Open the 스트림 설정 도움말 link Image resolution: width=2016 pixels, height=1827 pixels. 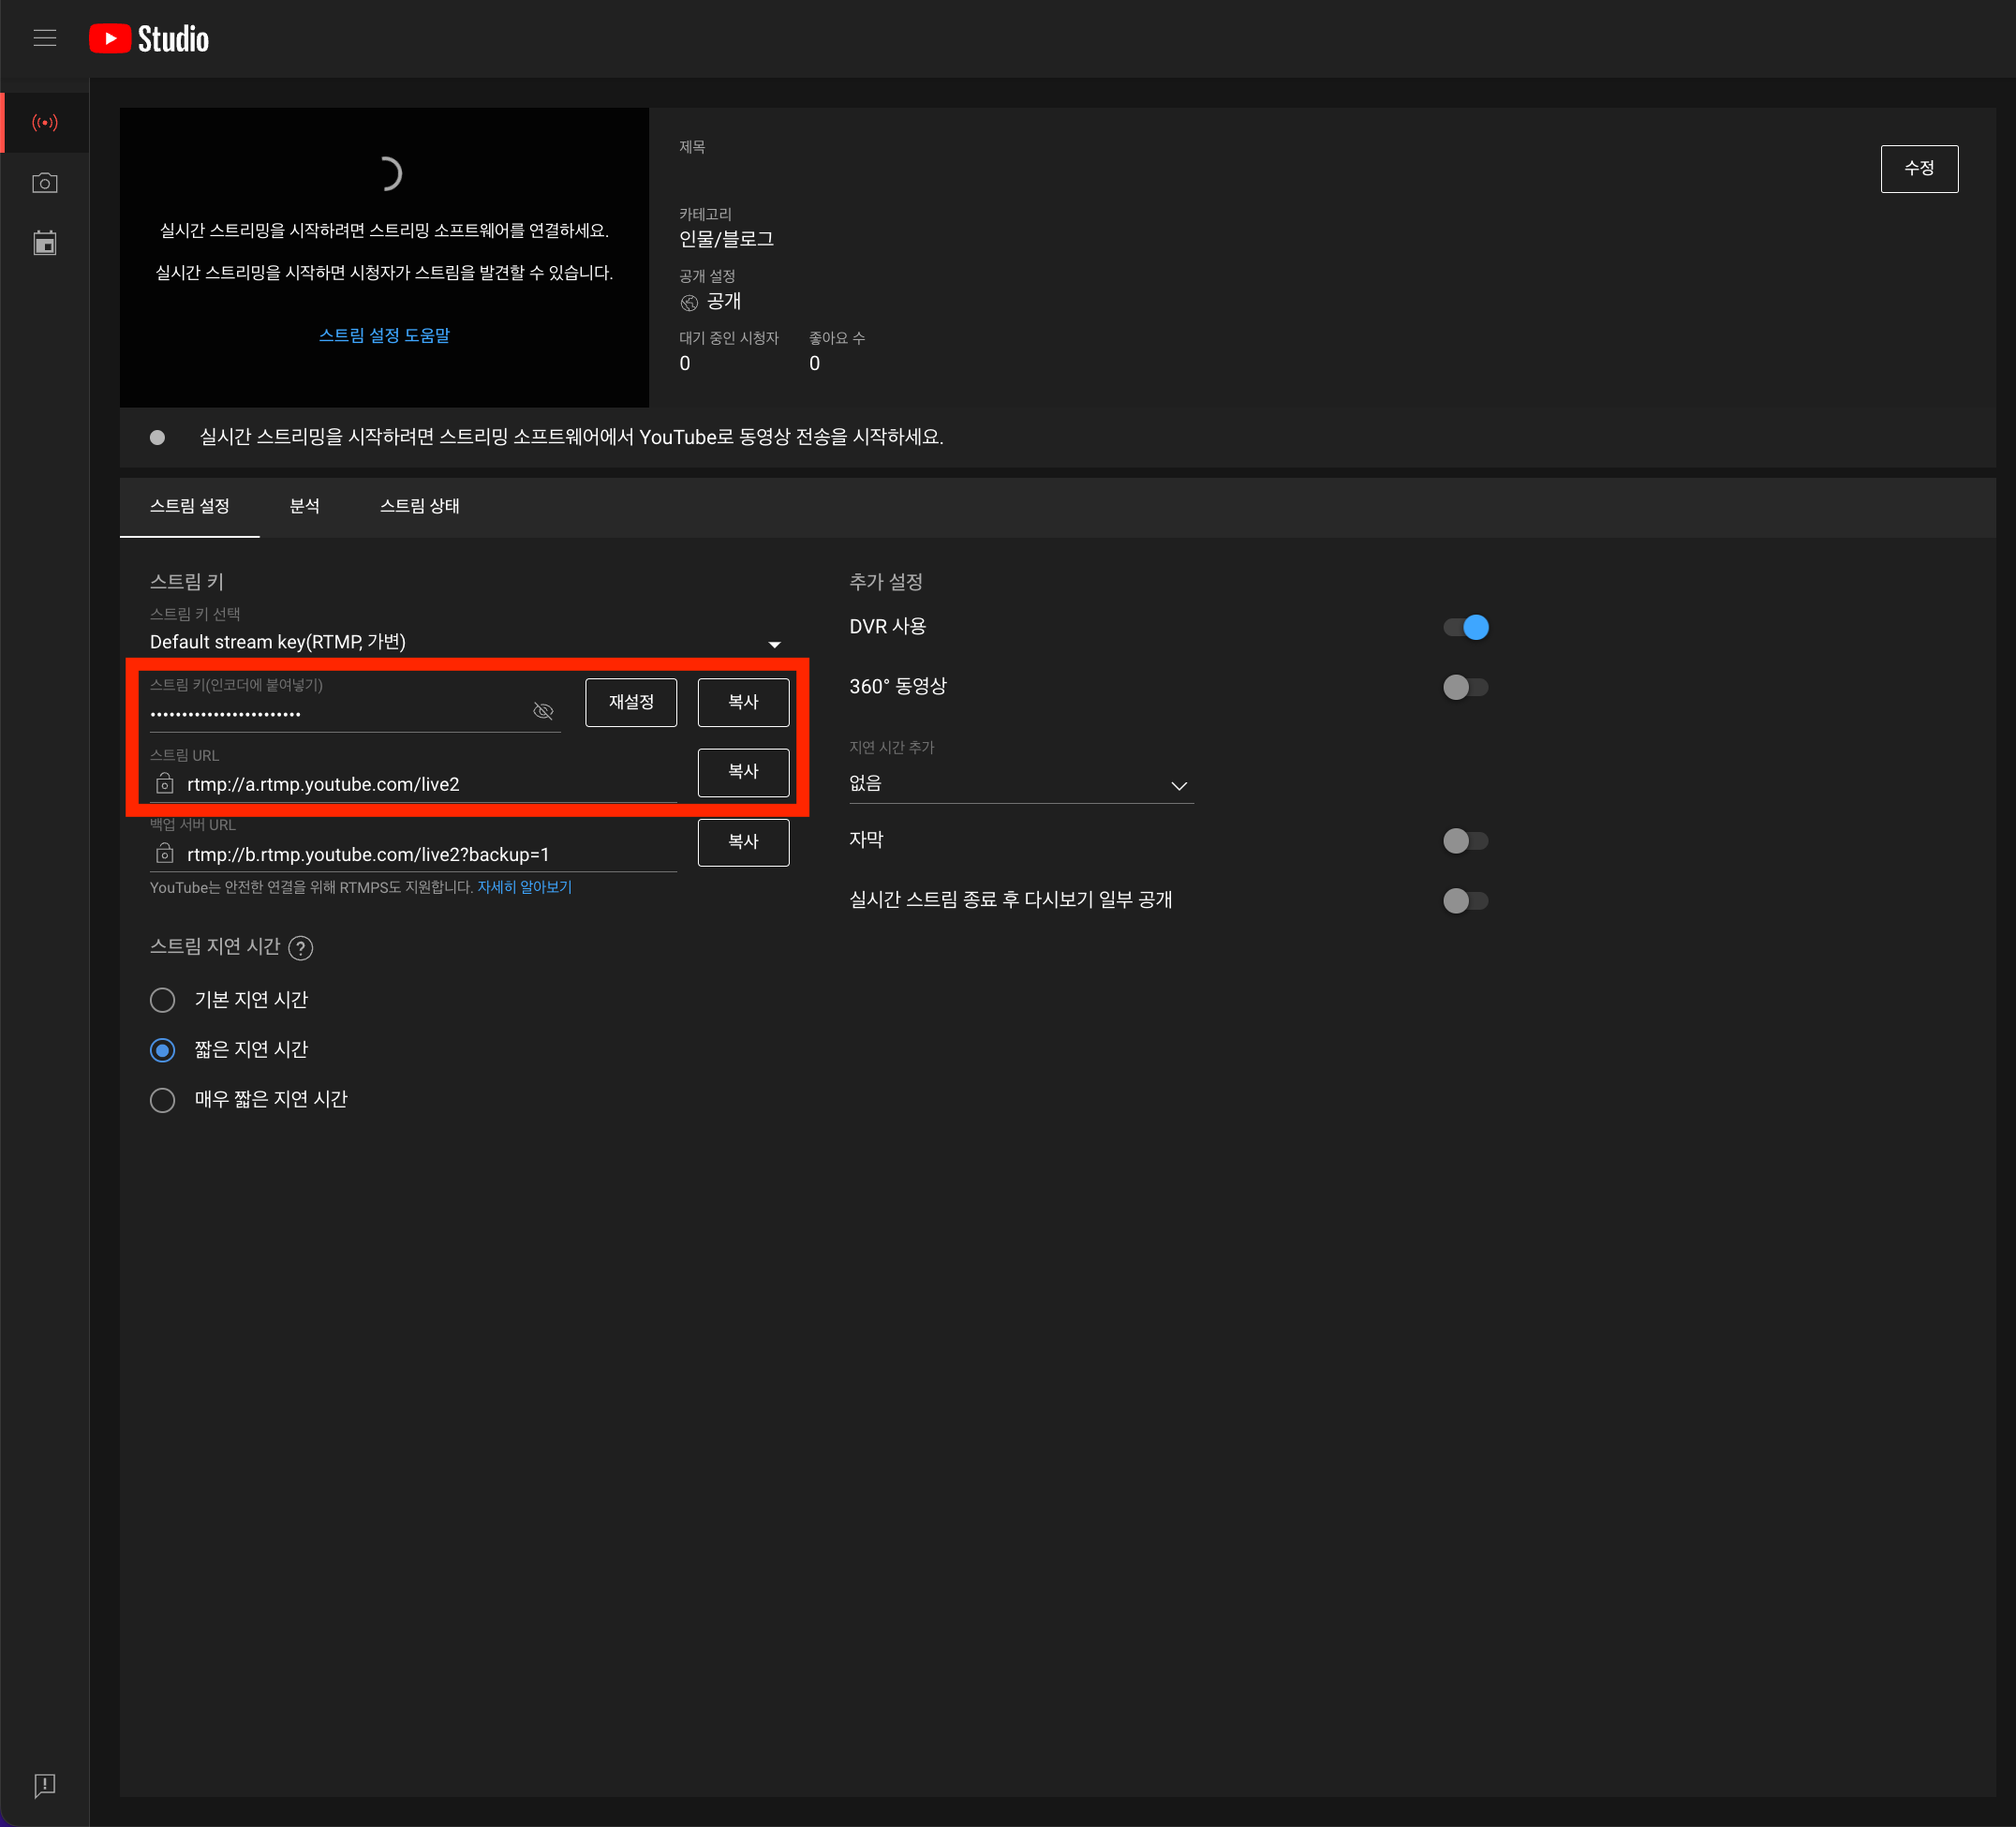pos(384,335)
